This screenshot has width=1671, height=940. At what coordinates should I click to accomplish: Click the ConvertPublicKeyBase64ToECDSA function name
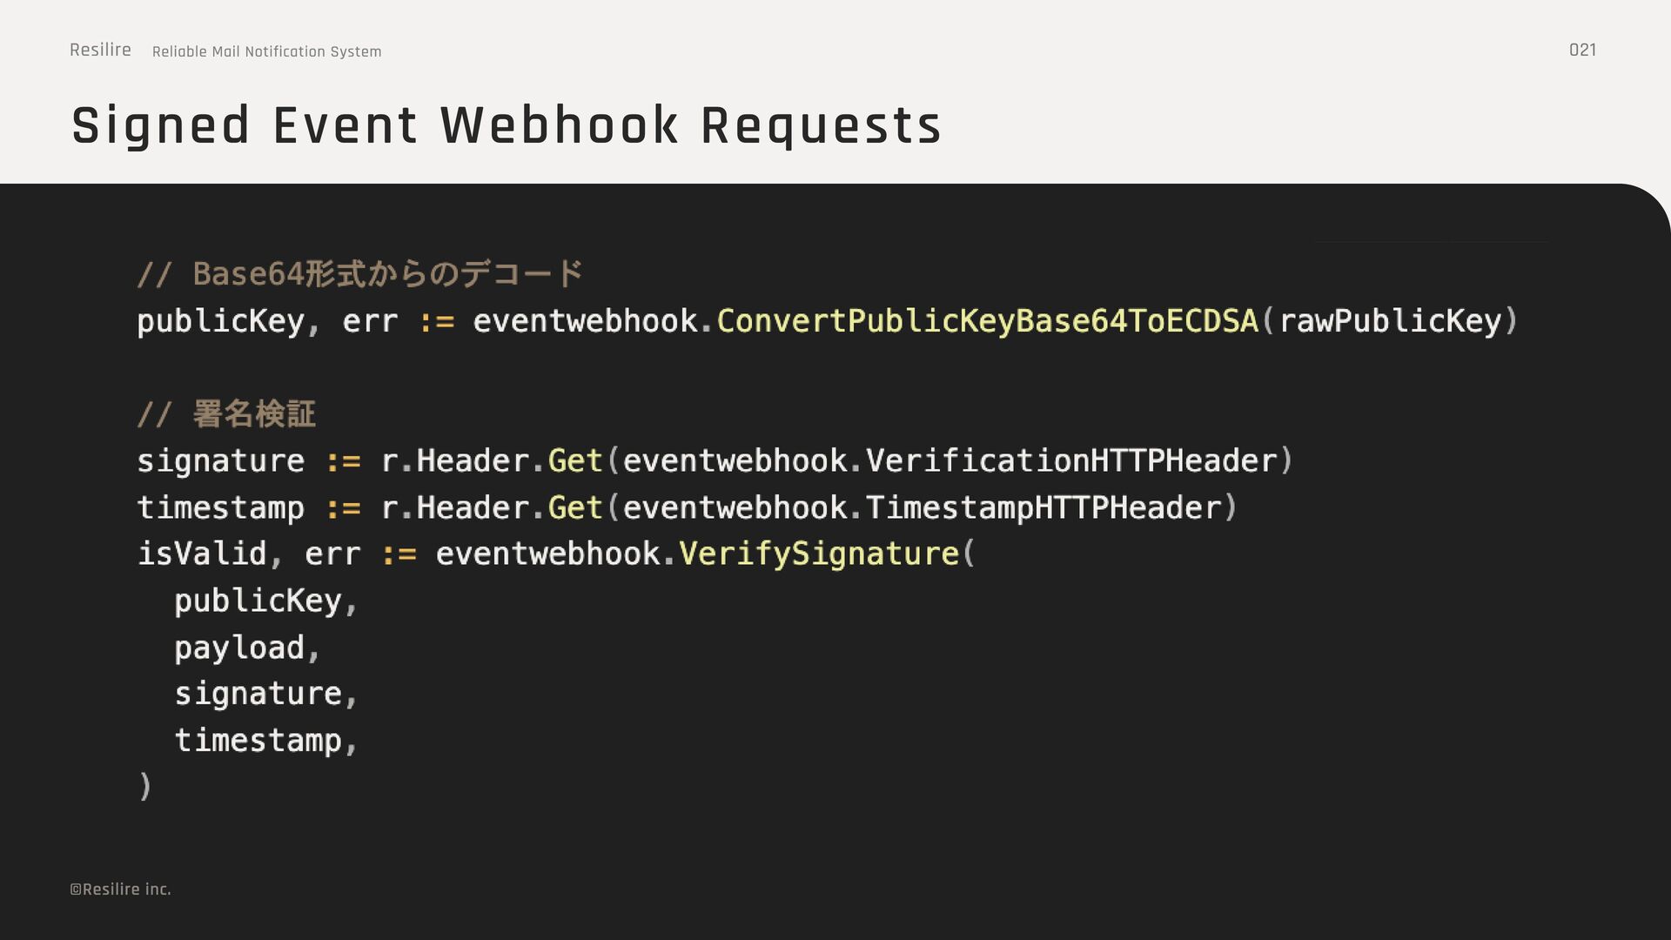987,321
